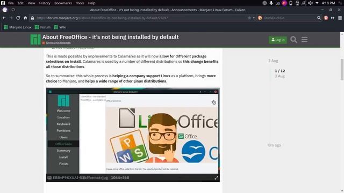Click the DuckDuckGo search field
This screenshot has height=193, width=344.
click(x=290, y=18)
